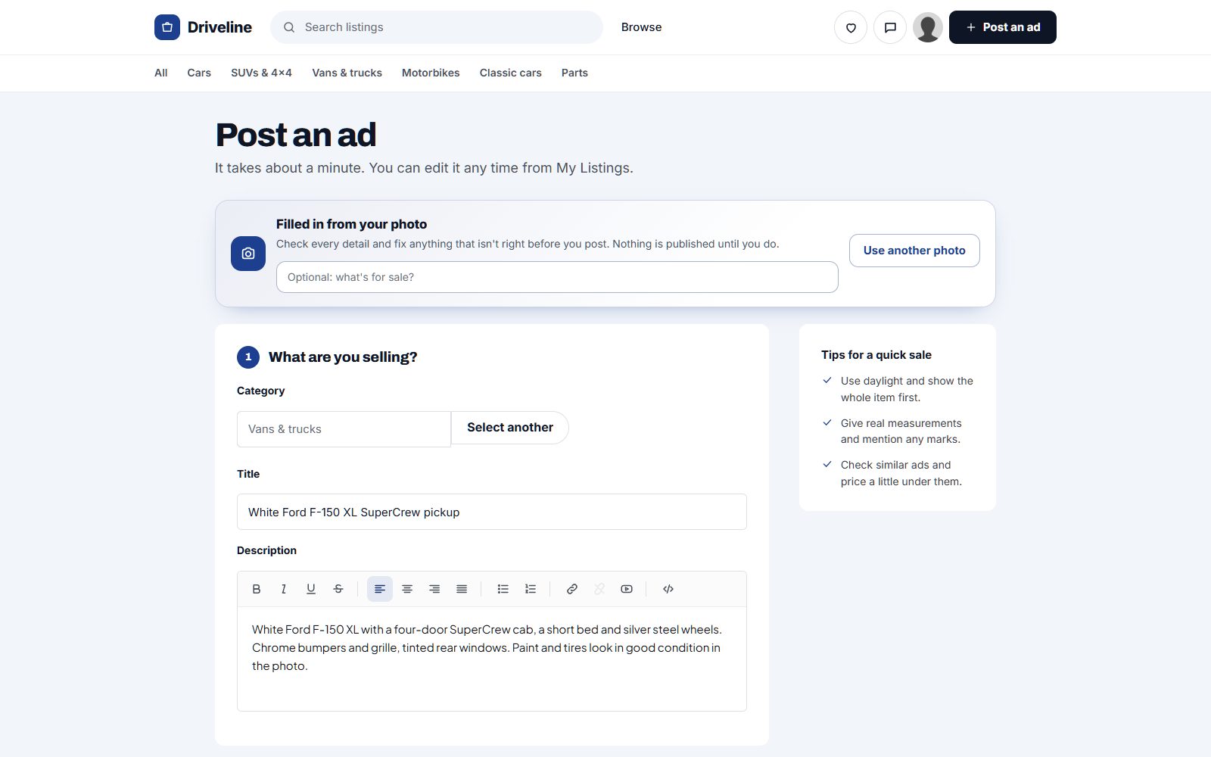Image resolution: width=1211 pixels, height=757 pixels.
Task: Open the Classic cars category tab
Action: pos(511,73)
